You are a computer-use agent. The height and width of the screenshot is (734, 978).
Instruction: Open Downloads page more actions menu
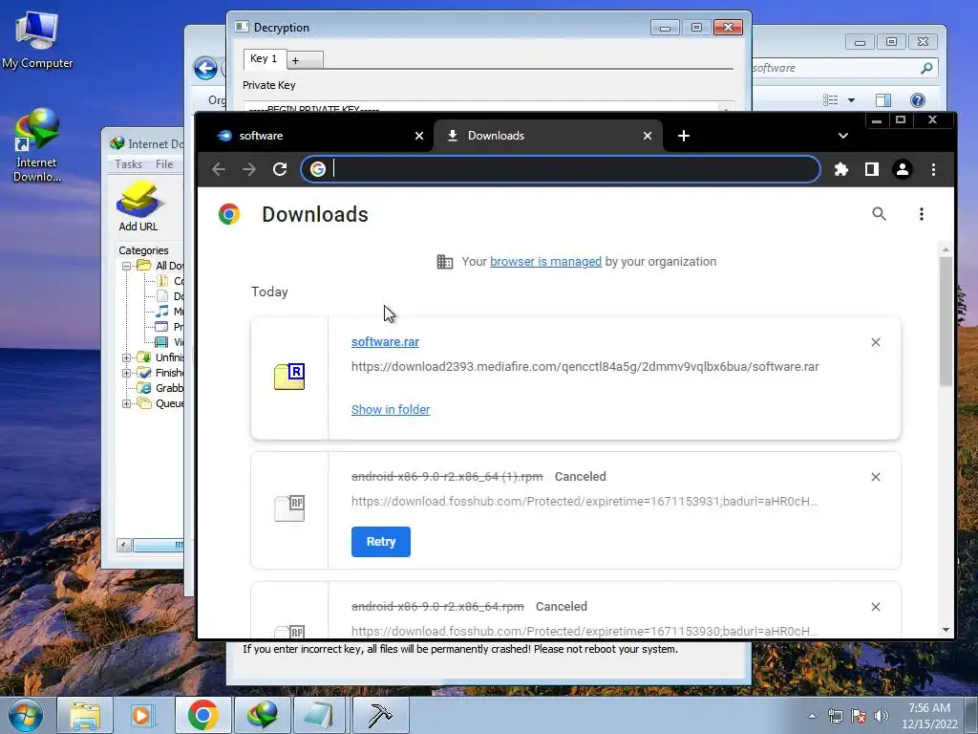tap(922, 214)
